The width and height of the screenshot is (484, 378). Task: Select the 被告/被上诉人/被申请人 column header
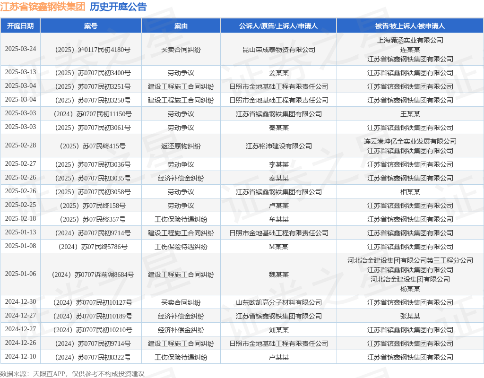point(410,26)
